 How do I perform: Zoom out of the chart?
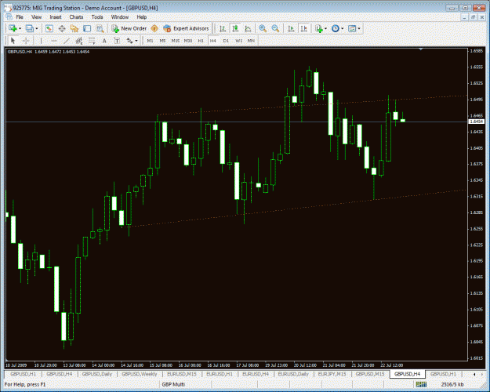pyautogui.click(x=275, y=29)
